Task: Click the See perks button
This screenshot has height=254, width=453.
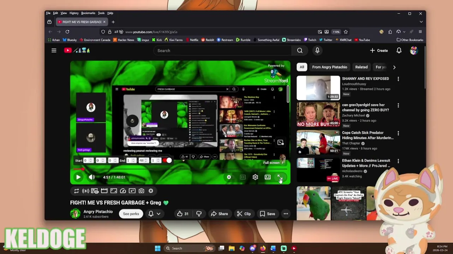Action: click(x=131, y=214)
